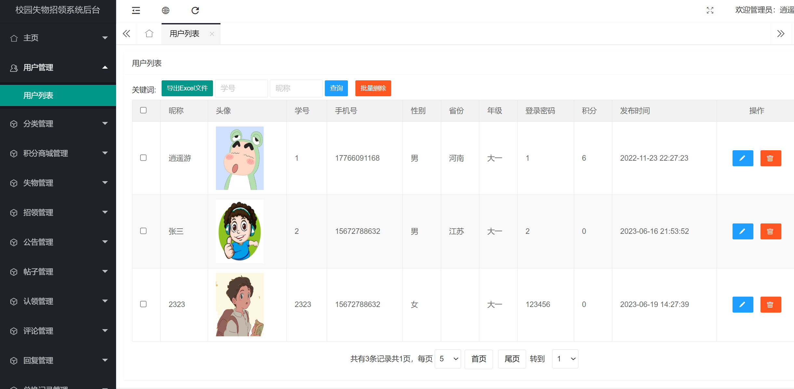The width and height of the screenshot is (794, 389).
Task: Check the row checkbox for user 2323
Action: 143,304
